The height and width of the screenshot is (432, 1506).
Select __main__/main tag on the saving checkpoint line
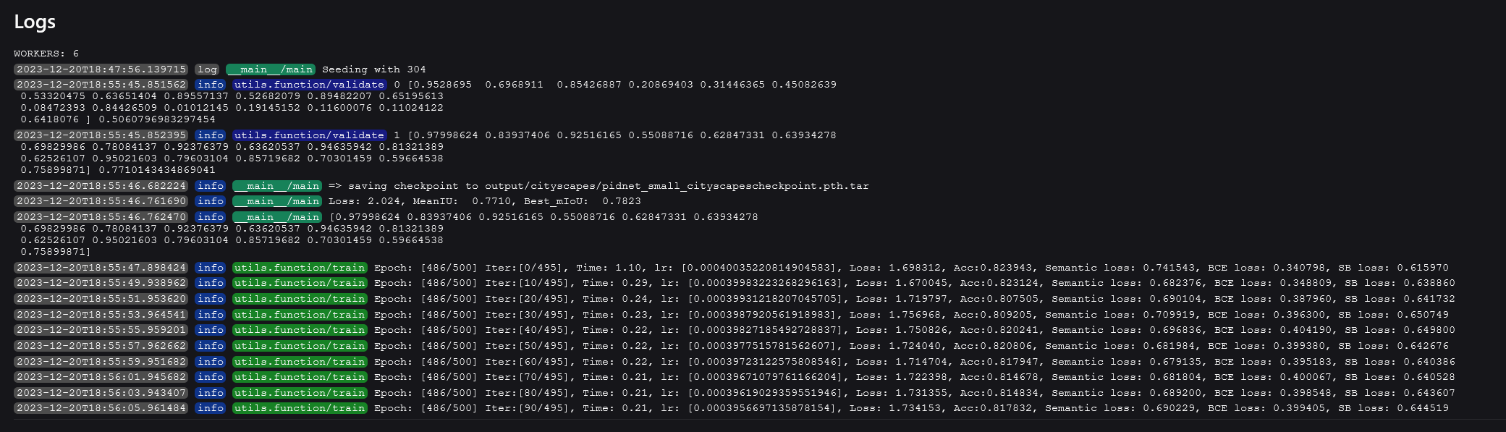pyautogui.click(x=276, y=186)
